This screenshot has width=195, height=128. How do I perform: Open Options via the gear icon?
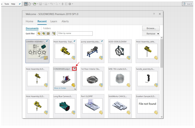pyautogui.click(x=70, y=4)
